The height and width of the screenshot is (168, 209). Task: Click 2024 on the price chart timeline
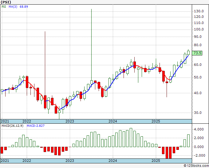coord(113,121)
